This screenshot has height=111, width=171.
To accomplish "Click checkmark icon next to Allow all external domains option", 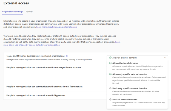I will pos(110,63).
